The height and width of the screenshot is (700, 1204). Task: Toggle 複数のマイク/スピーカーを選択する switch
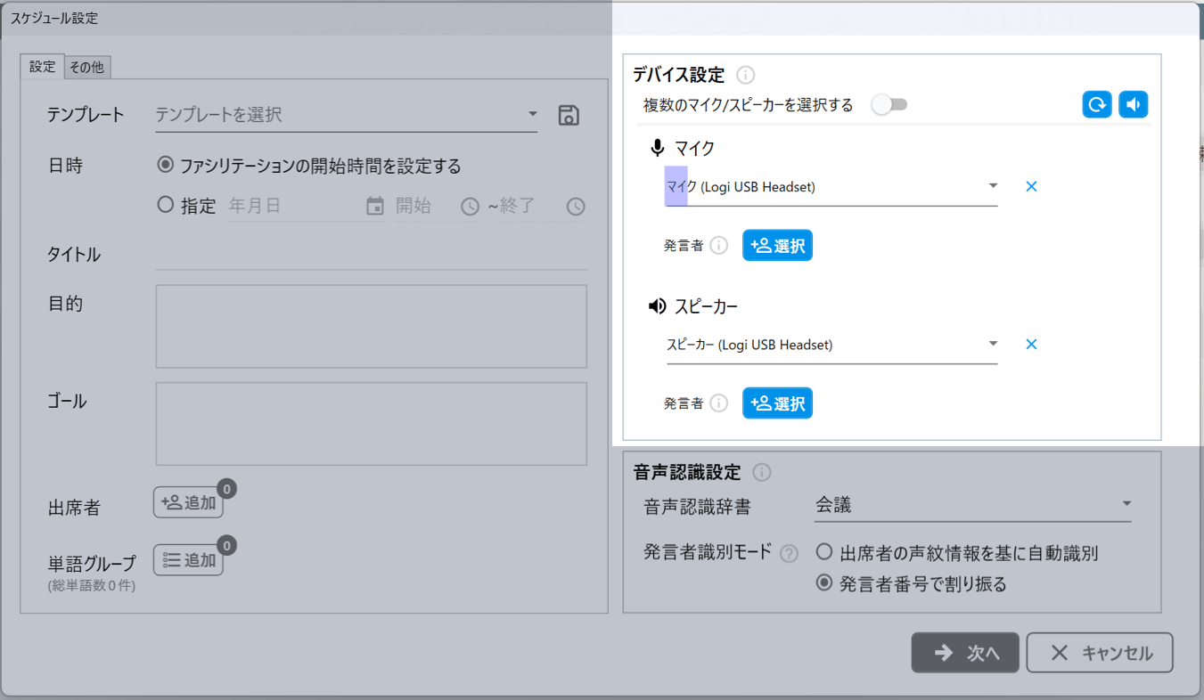pyautogui.click(x=889, y=105)
